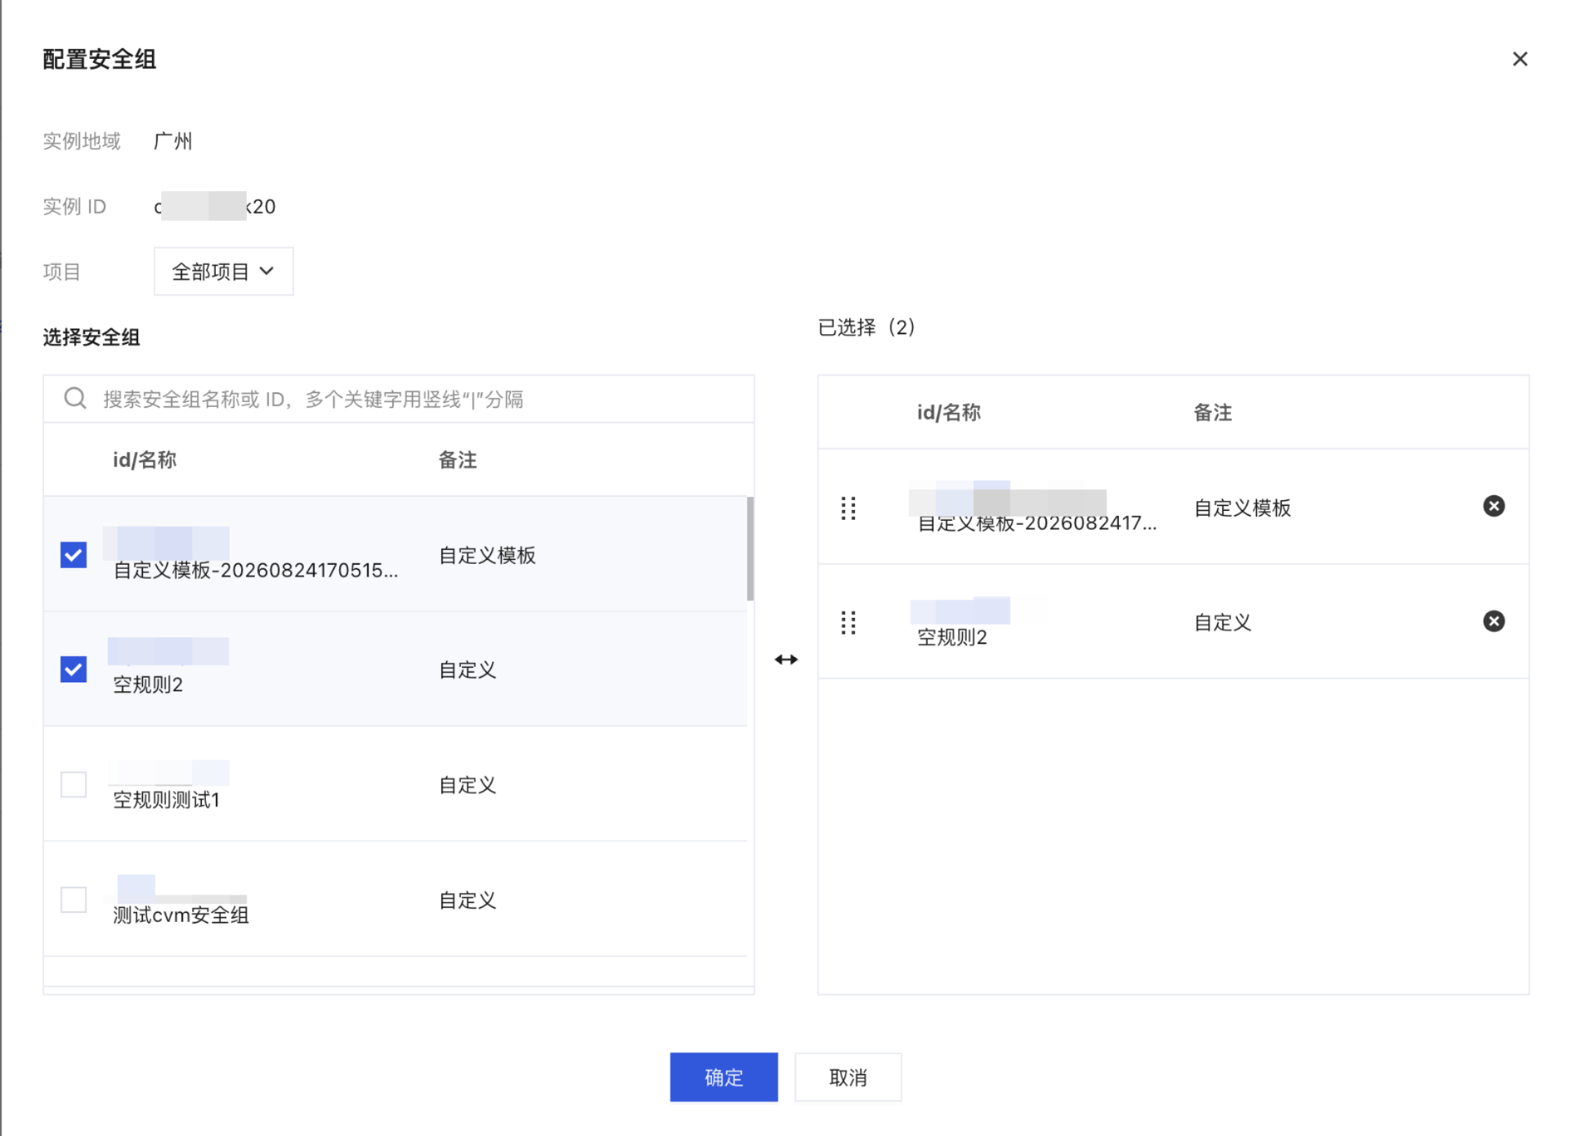Check the 空规则测试1 security group
This screenshot has width=1571, height=1136.
(x=74, y=784)
